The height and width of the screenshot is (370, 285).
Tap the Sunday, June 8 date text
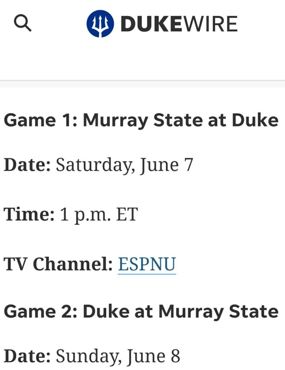(x=118, y=356)
